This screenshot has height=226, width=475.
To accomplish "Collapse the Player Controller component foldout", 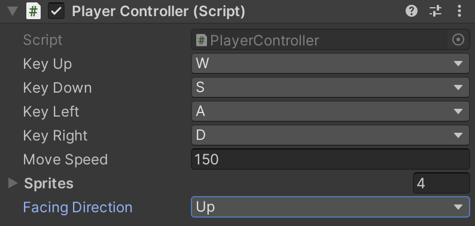I will pyautogui.click(x=13, y=11).
